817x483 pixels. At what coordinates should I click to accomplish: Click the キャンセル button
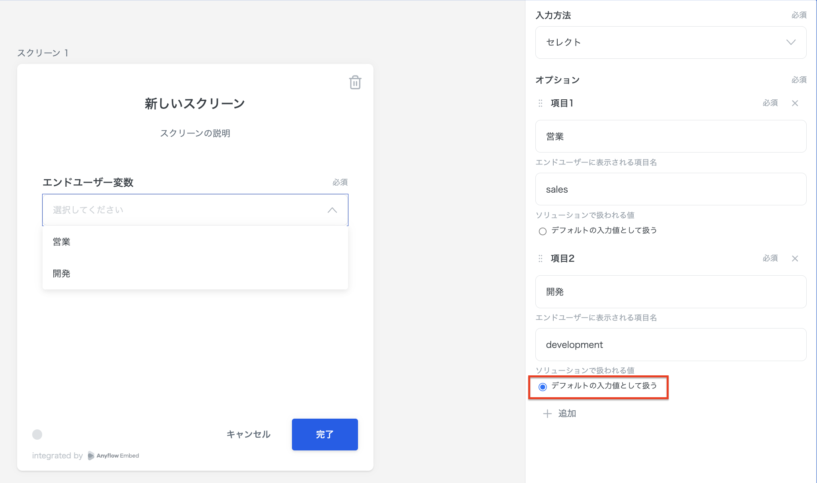click(249, 435)
